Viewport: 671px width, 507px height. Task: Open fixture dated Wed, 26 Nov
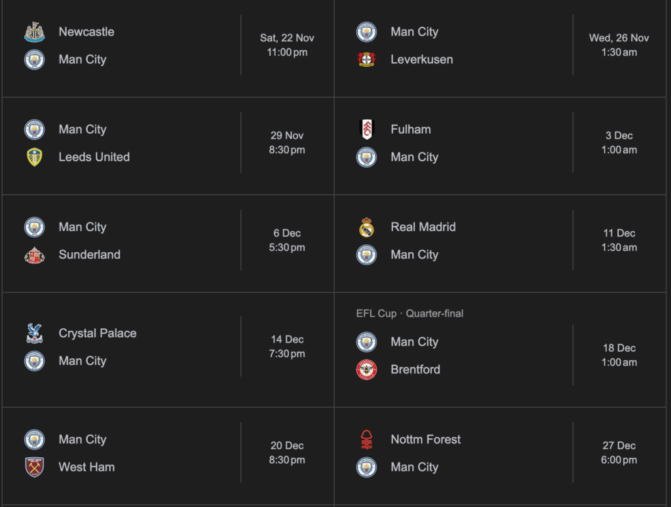(x=619, y=45)
